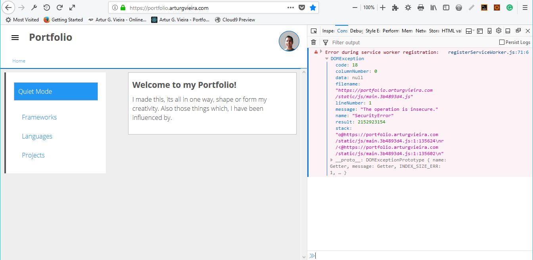
Task: Switch to the Storage tab
Action: (434, 31)
